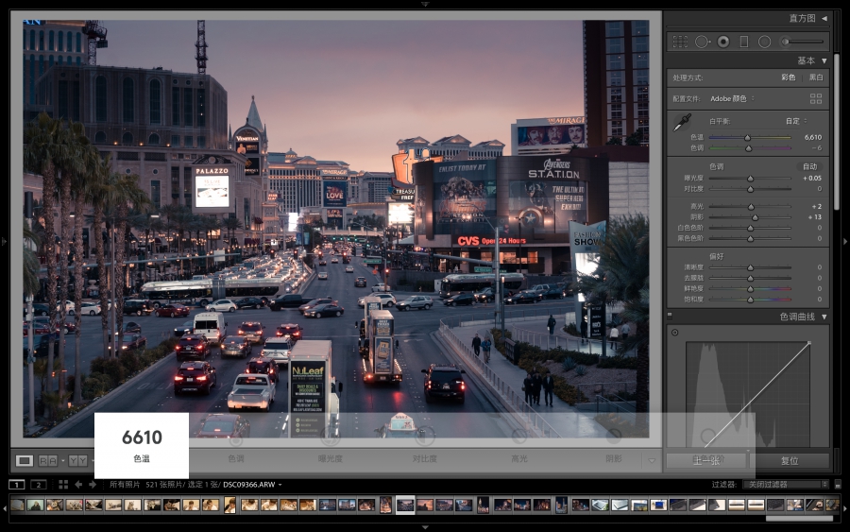Adjust the 高光 highlights slider
Viewport: 850px width, 532px height.
point(750,207)
